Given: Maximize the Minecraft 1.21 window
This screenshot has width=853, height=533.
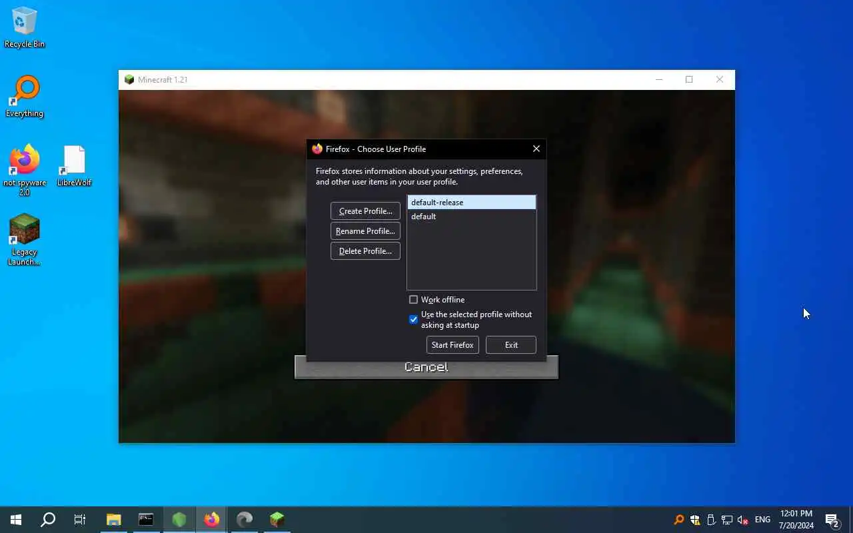Looking at the screenshot, I should click(689, 79).
